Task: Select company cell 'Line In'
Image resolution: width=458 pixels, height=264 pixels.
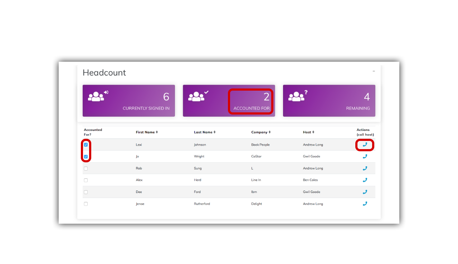Action: [256, 180]
